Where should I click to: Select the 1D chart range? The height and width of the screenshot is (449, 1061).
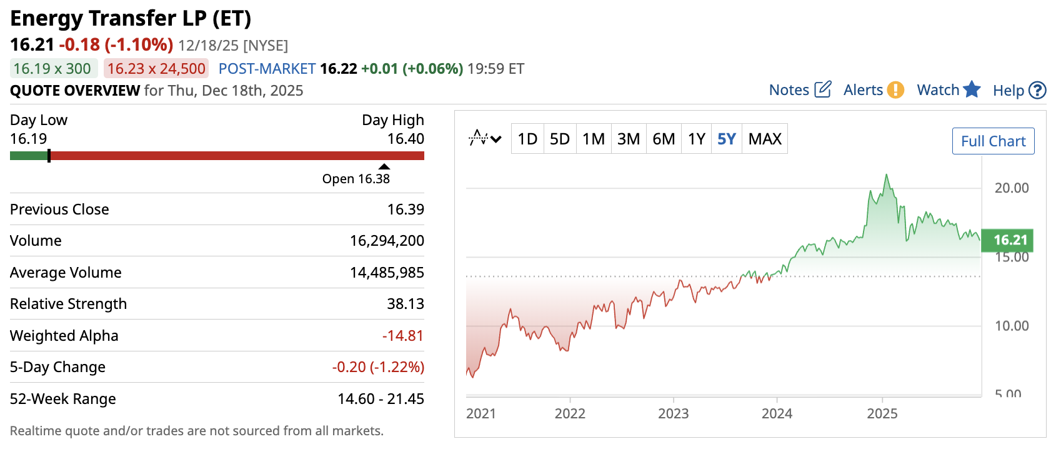527,139
